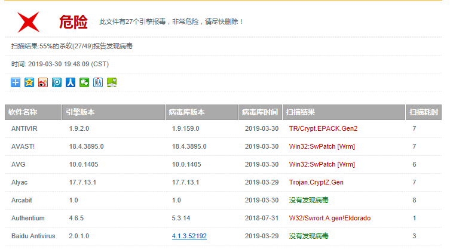Click Authentium's database date 2018-07-31
The width and height of the screenshot is (450, 249).
[262, 219]
